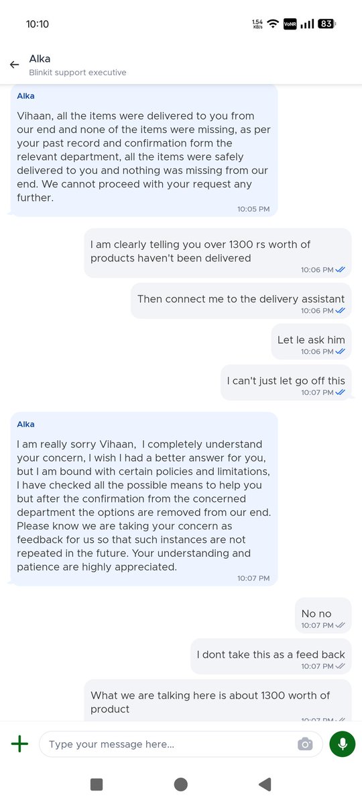
Task: Tap the Android circle home button
Action: pos(180,784)
